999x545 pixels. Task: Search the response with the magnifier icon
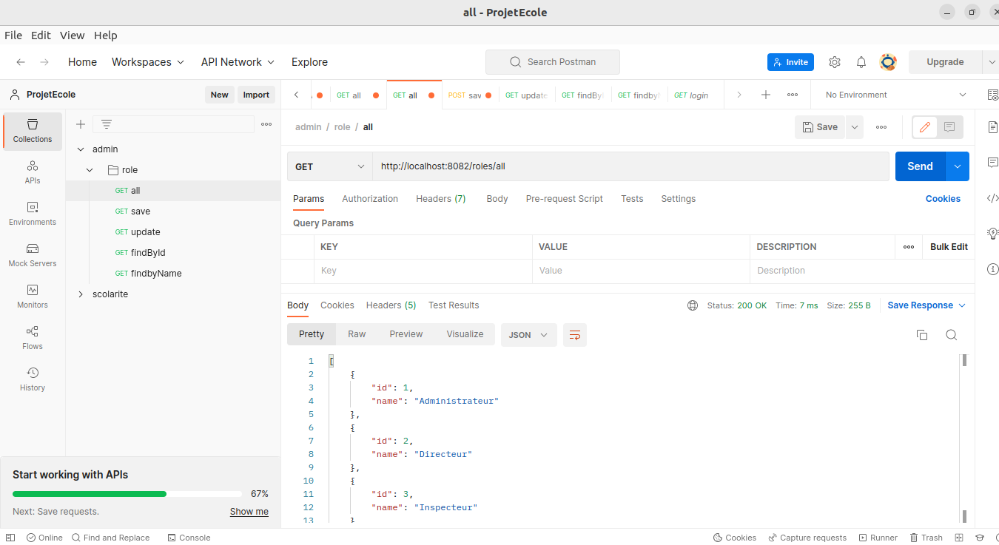coord(952,335)
